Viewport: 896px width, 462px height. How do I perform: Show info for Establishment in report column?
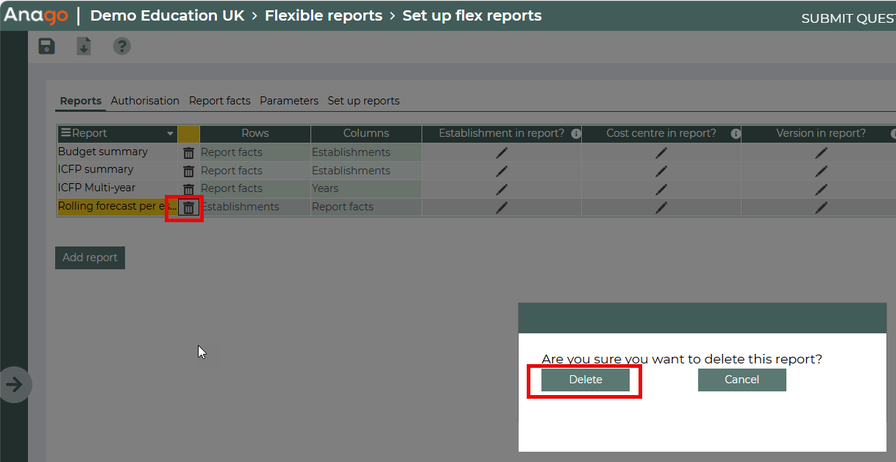point(576,134)
